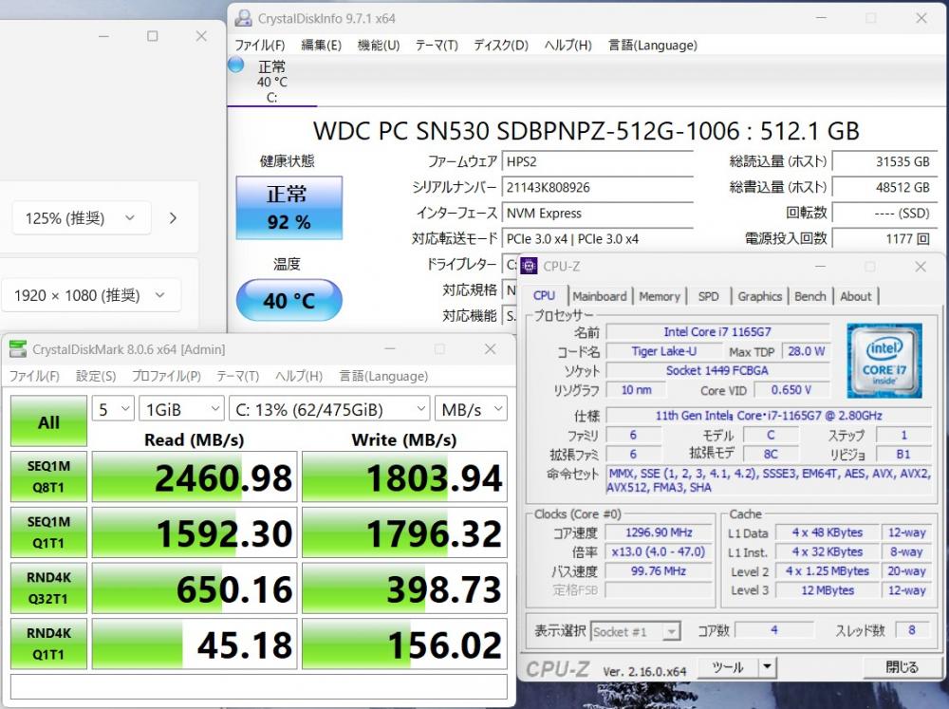Open 編集(E) menu in CrystalDiskInfo

point(322,46)
